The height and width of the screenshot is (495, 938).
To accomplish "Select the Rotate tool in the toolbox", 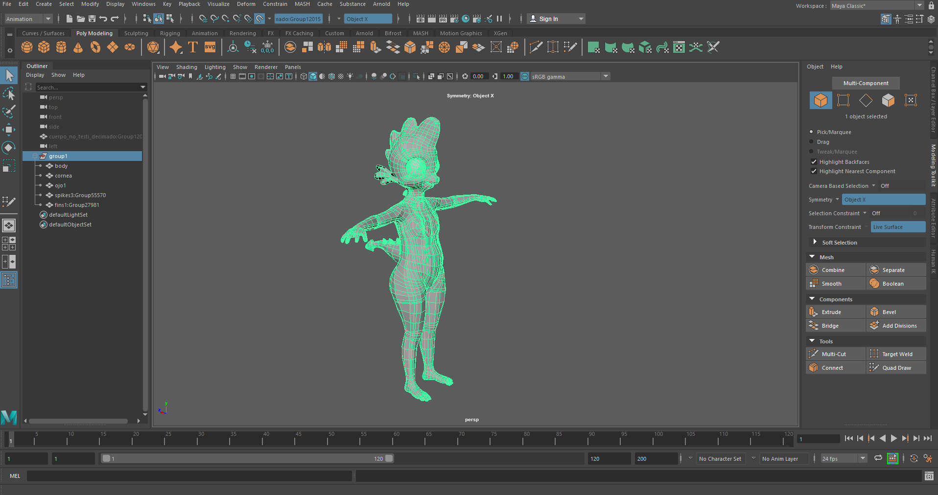I will pyautogui.click(x=9, y=148).
